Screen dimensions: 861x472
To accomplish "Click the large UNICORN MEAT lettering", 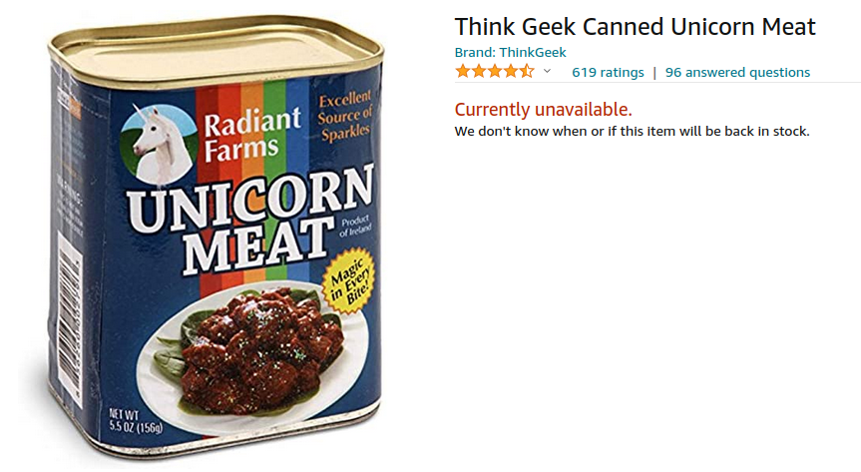I will pos(250,222).
